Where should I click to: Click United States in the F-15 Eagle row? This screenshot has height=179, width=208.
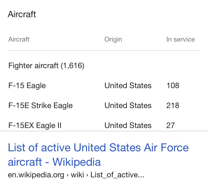(128, 85)
